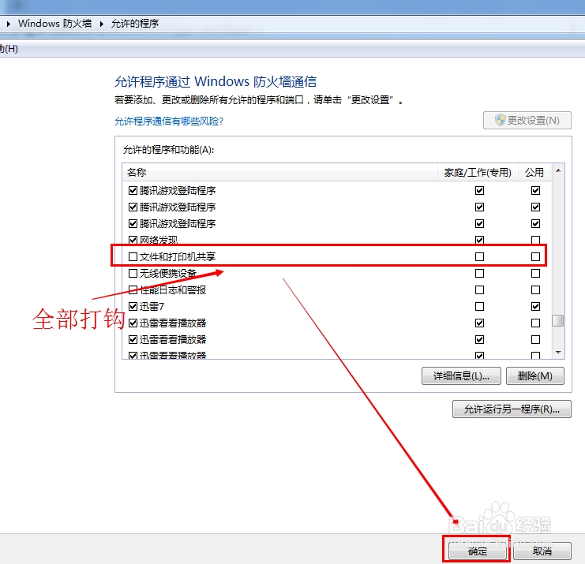
Task: Click the 家庭/工作(专用) column header
Action: pos(478,172)
